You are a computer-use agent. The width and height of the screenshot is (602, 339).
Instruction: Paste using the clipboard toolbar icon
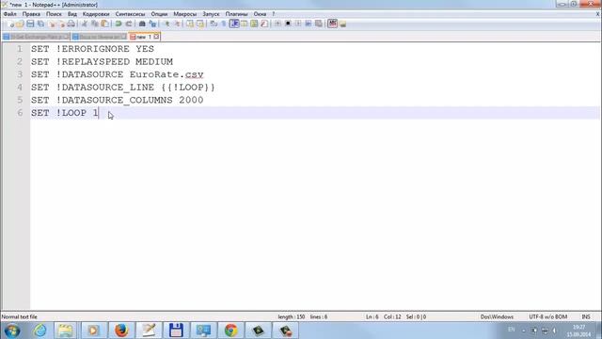click(104, 24)
